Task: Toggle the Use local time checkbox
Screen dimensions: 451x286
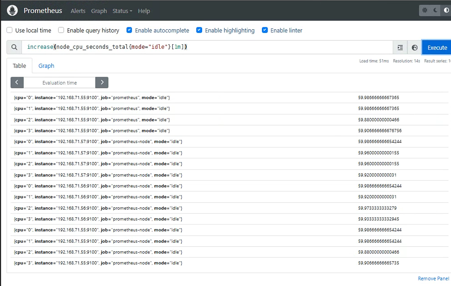Action: pyautogui.click(x=10, y=30)
